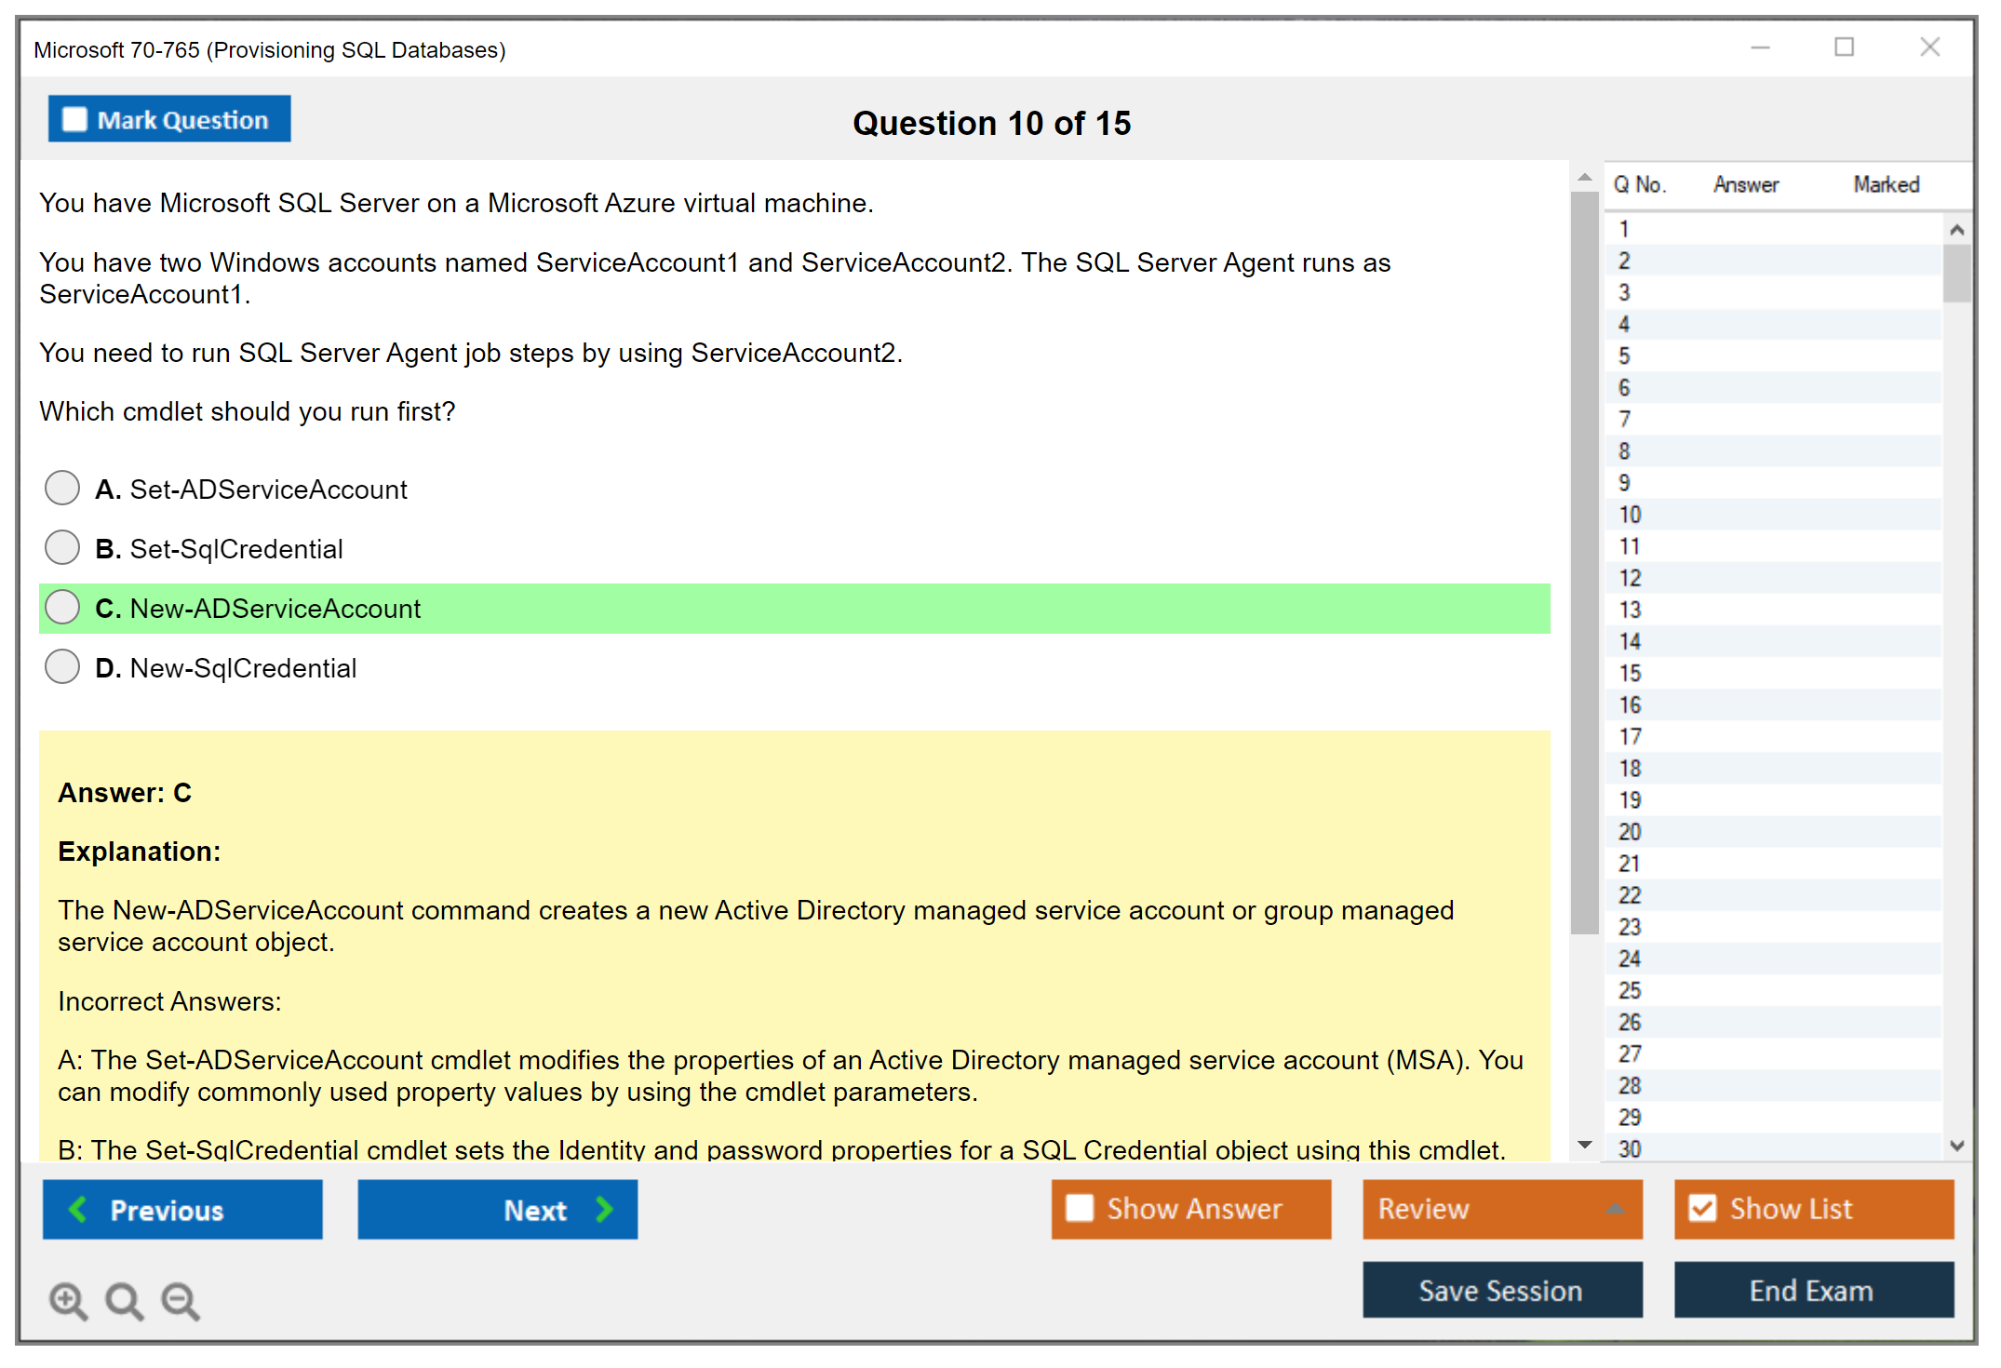
Task: Click the Save Session button
Action: pos(1501,1290)
